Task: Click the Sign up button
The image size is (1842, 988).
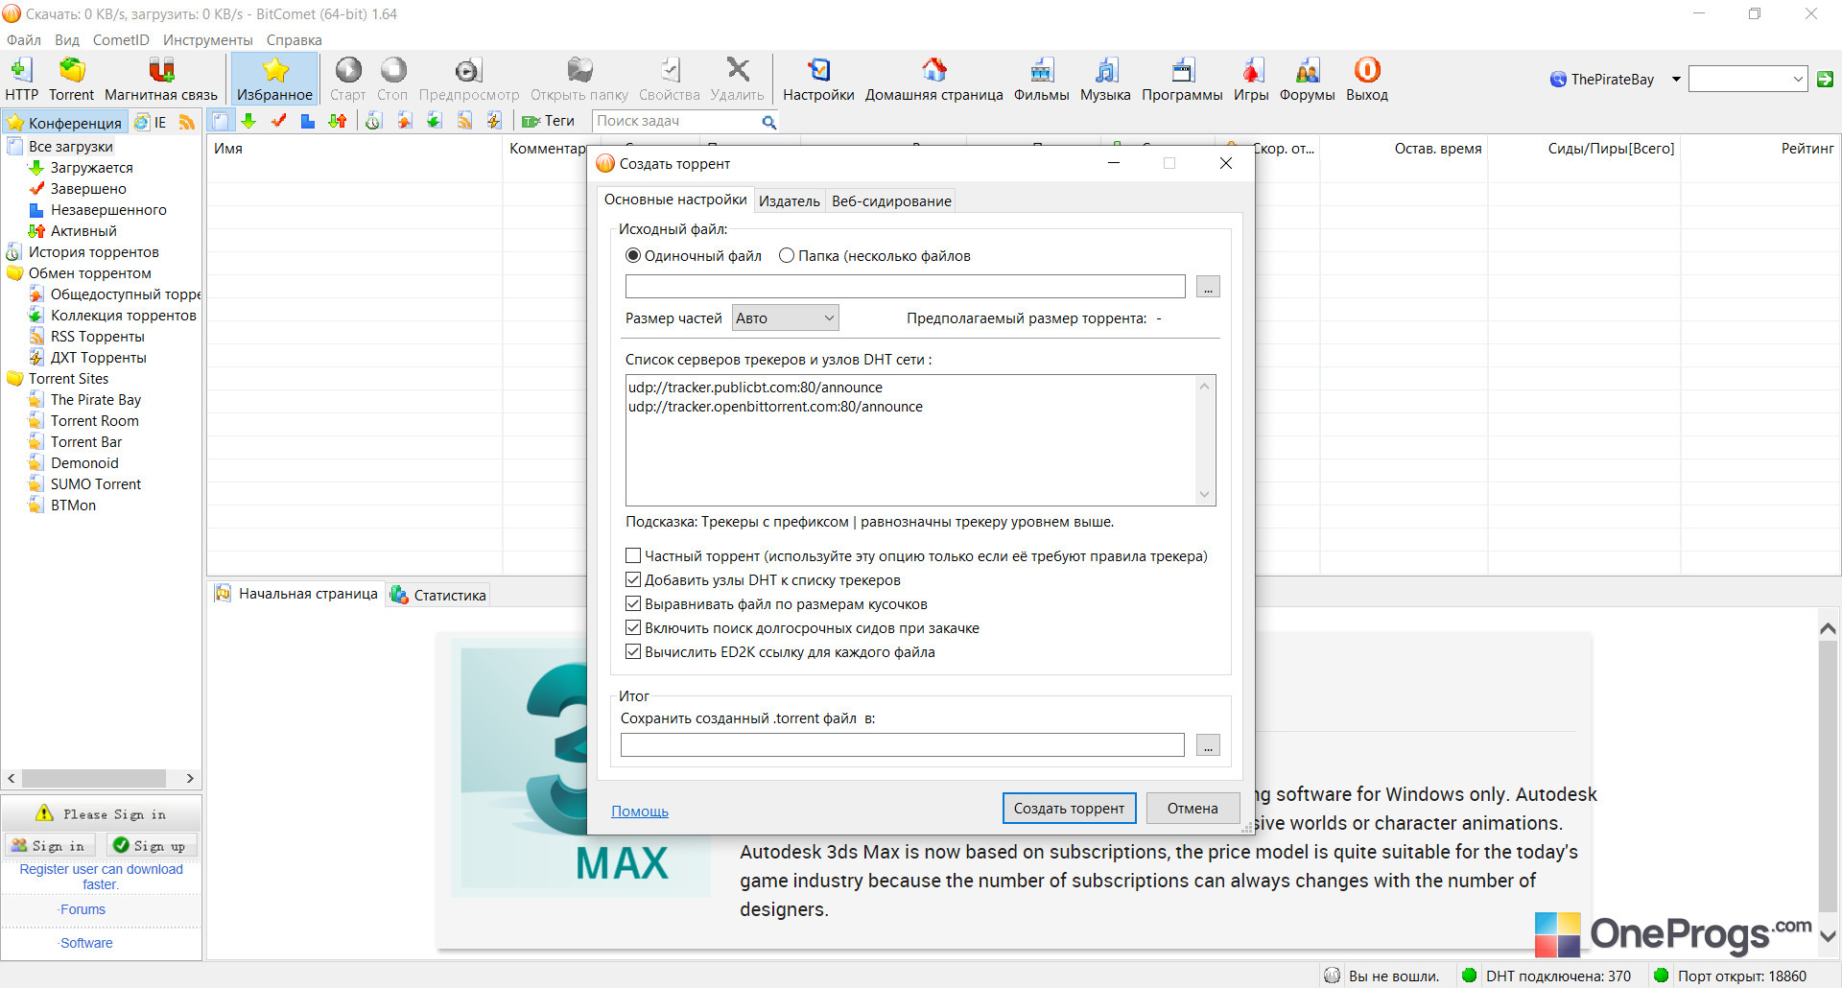Action: click(x=152, y=845)
